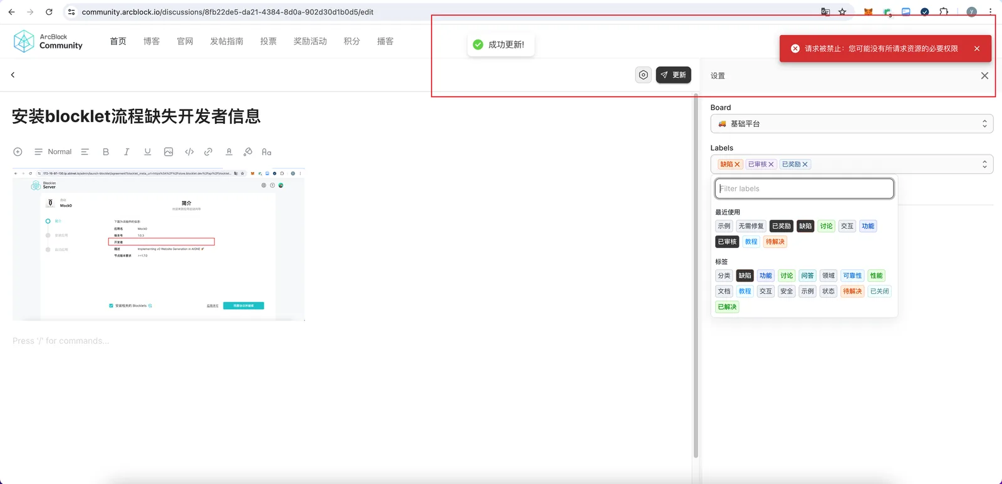Open the insert block plus icon
This screenshot has height=484, width=1002.
click(x=18, y=152)
